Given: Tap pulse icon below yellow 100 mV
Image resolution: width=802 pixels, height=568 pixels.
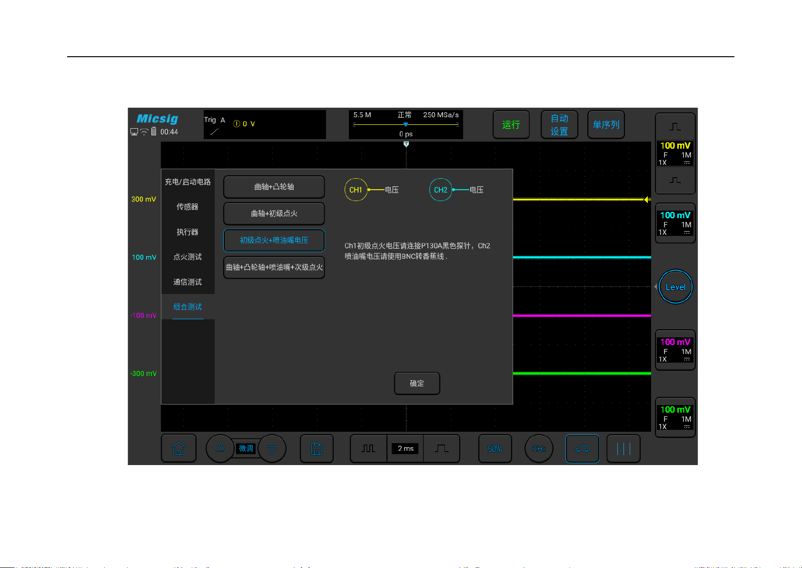Looking at the screenshot, I should tap(675, 180).
